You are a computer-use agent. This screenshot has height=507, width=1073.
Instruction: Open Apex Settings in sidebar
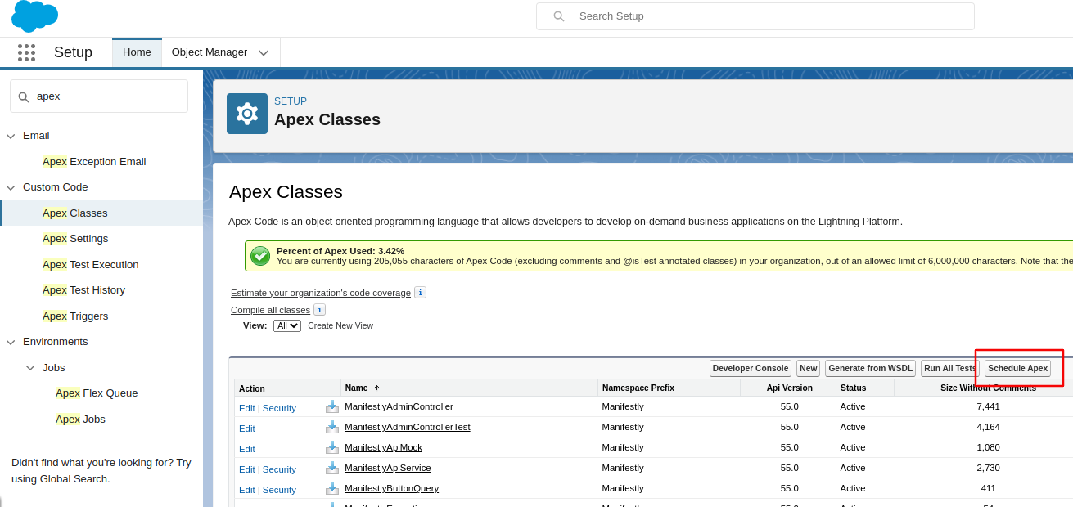pos(75,239)
